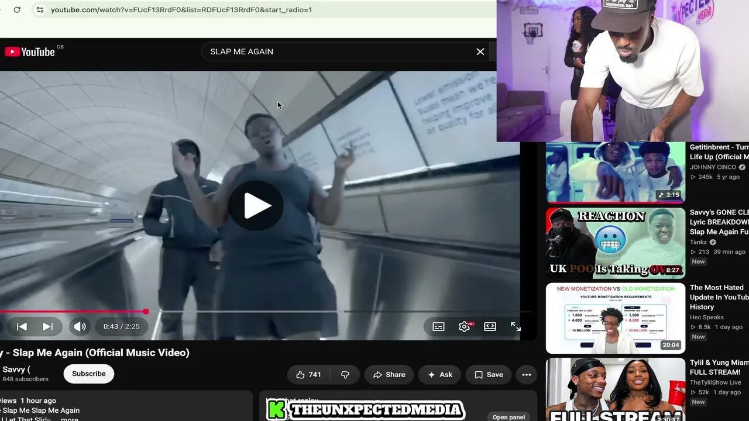Open the REACTION video thumbnail
Image resolution: width=749 pixels, height=421 pixels.
coord(616,243)
